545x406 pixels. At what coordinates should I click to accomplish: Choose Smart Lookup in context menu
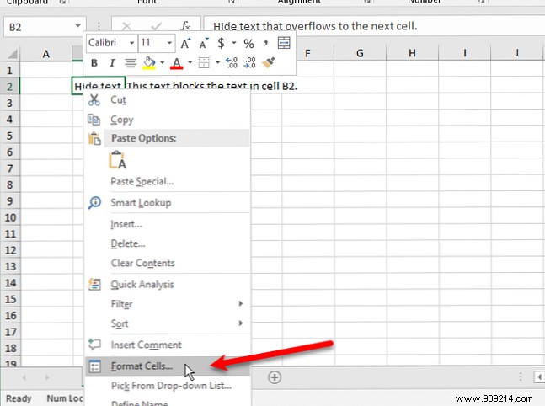pyautogui.click(x=167, y=203)
